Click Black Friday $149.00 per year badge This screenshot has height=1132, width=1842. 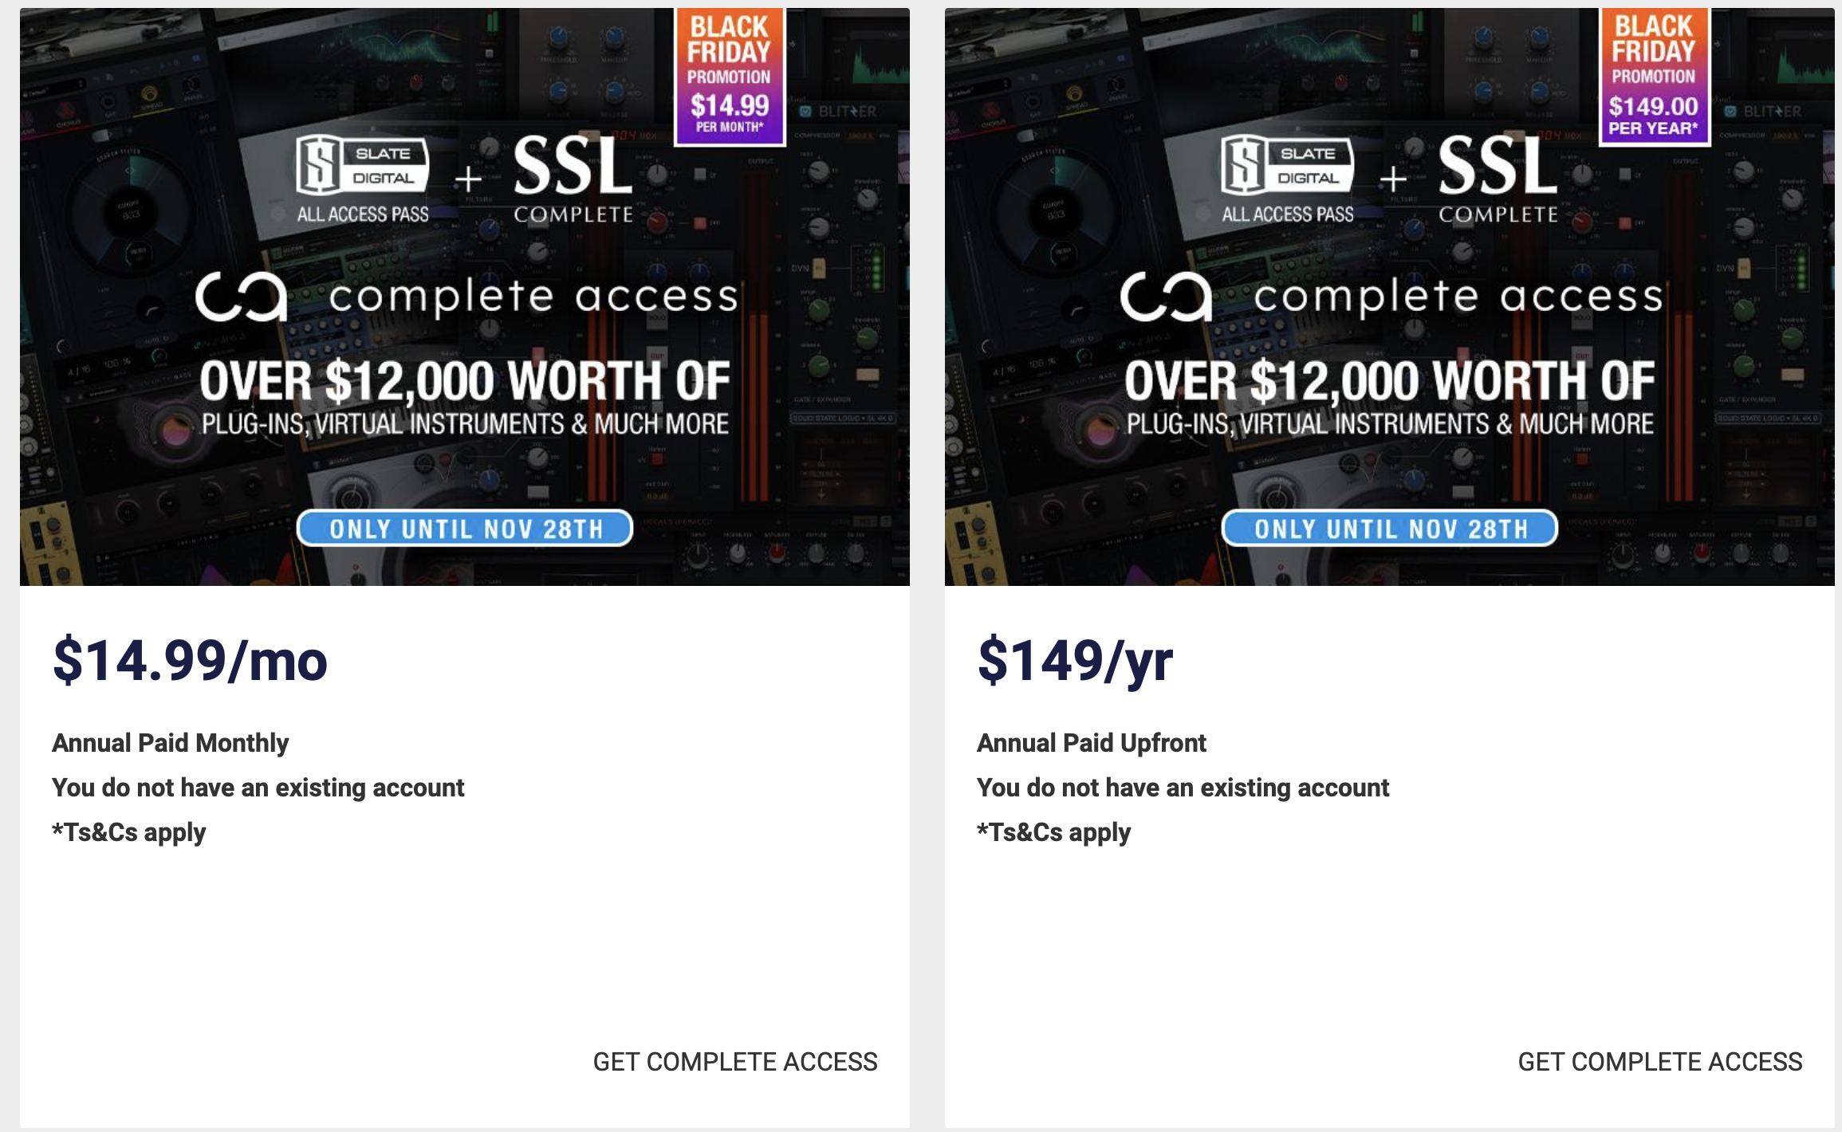click(1655, 77)
